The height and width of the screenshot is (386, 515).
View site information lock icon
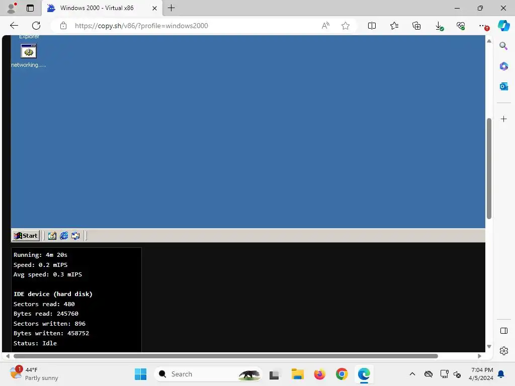63,26
